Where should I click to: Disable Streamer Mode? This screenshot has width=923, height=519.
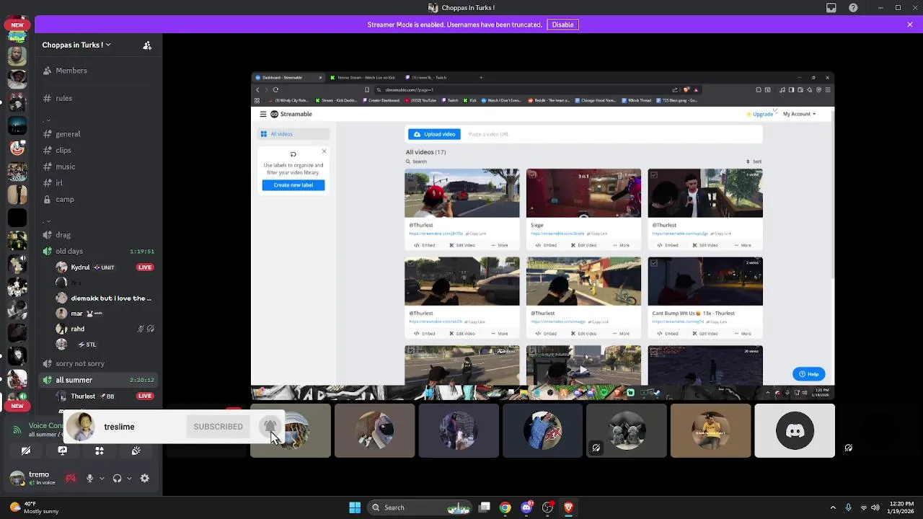pyautogui.click(x=562, y=25)
